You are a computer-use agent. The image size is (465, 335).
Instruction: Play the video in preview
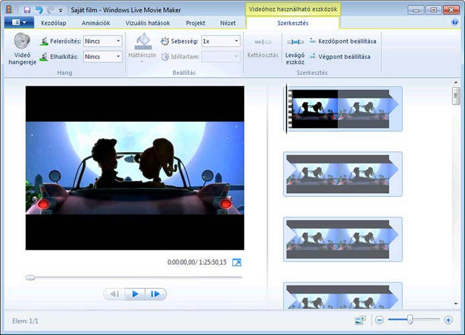coord(135,293)
